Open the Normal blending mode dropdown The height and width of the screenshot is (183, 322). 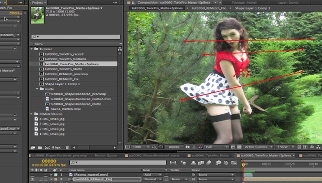(x=152, y=179)
